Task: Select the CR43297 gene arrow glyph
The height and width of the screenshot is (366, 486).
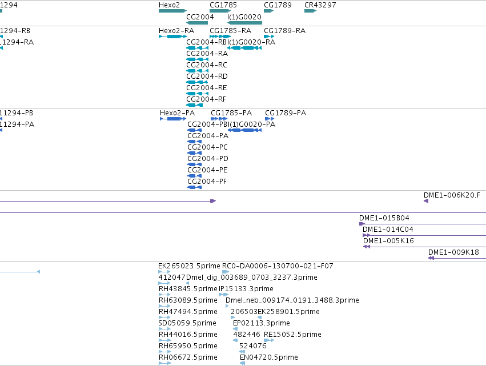Action: pyautogui.click(x=310, y=11)
